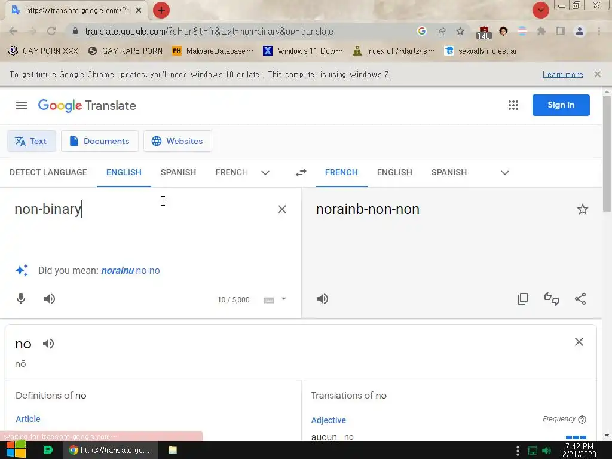Start voice input with the microphone
Screen dimensions: 612x459
pos(21,299)
